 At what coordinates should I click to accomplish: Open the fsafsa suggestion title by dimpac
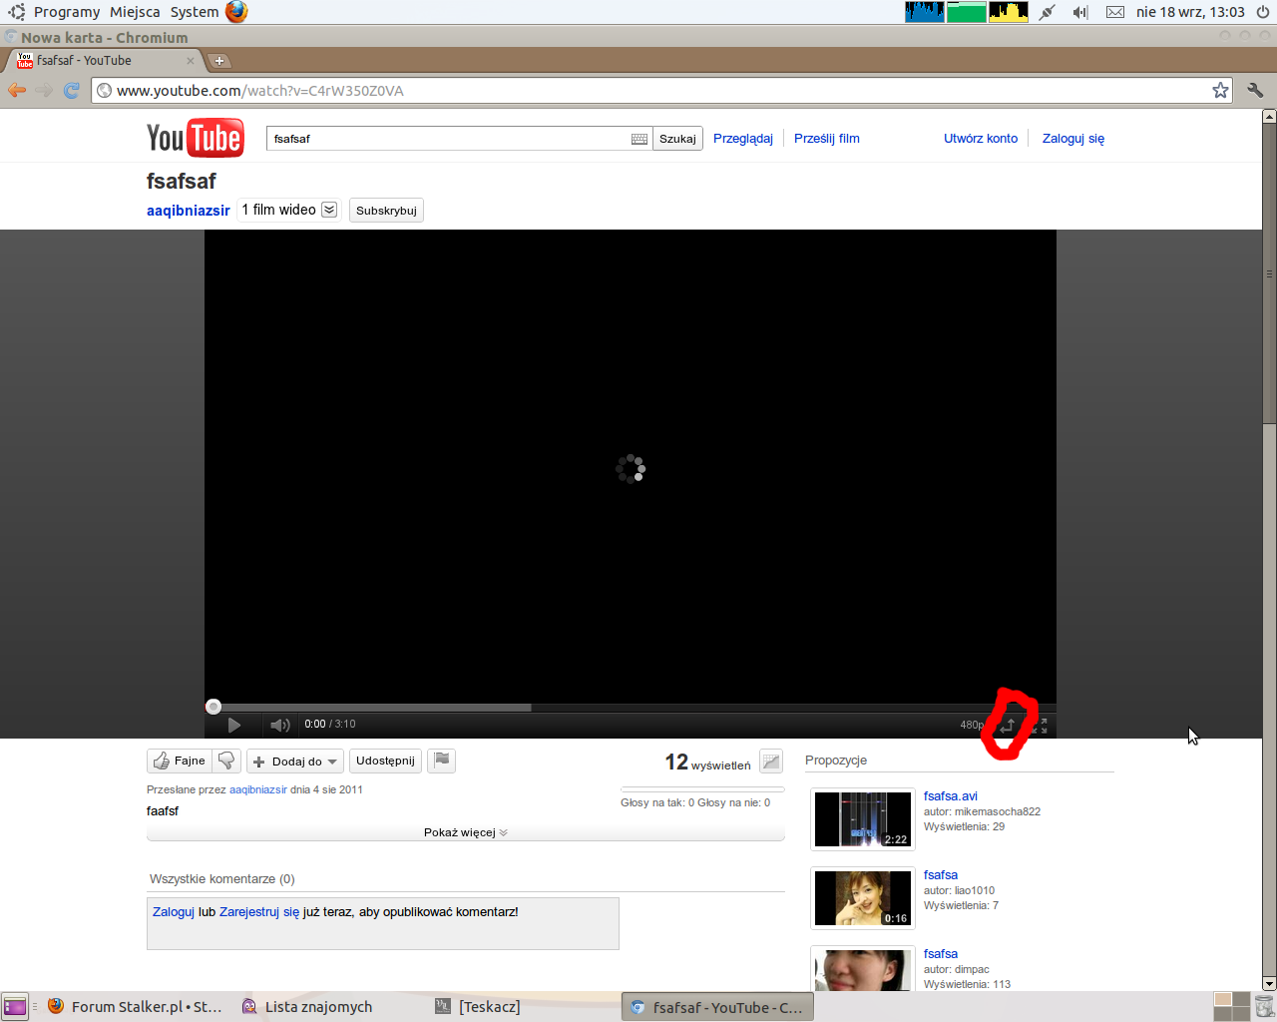tap(941, 954)
